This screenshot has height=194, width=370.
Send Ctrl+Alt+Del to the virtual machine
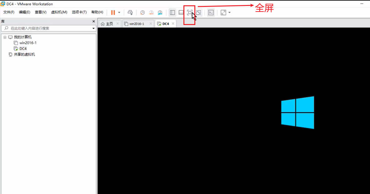[130, 12]
